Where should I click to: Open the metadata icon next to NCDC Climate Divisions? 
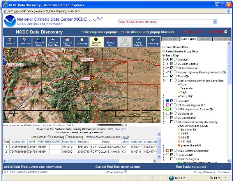(x=207, y=151)
